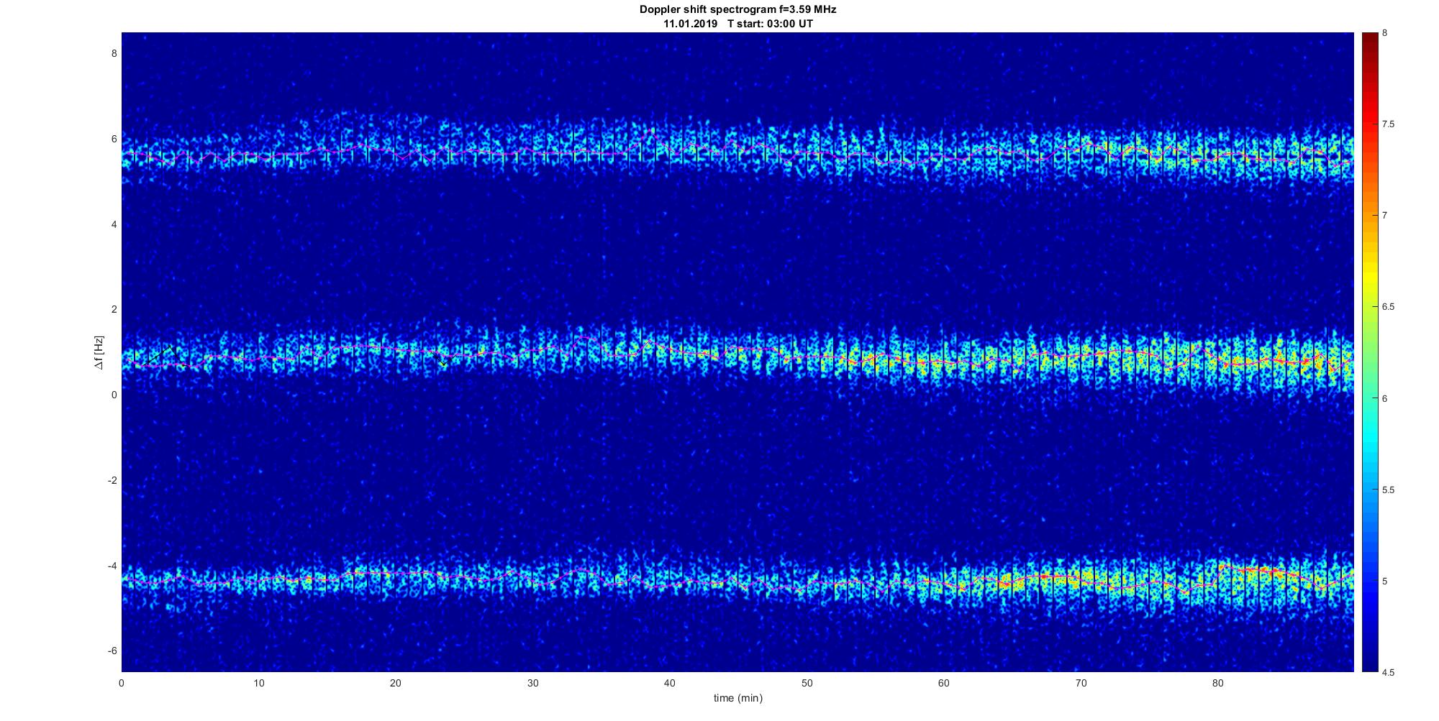1439x721 pixels.
Task: Click the colorbar tick label '4.5'
Action: 1389,672
